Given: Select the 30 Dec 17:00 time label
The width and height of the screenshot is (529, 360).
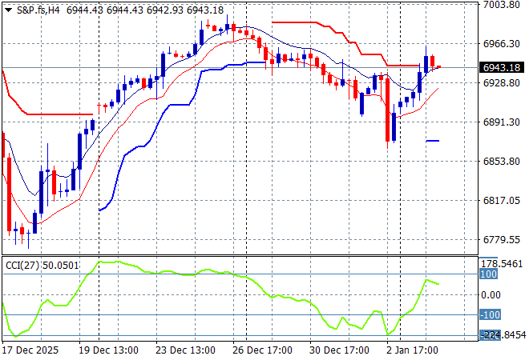Looking at the screenshot, I should pos(339,350).
